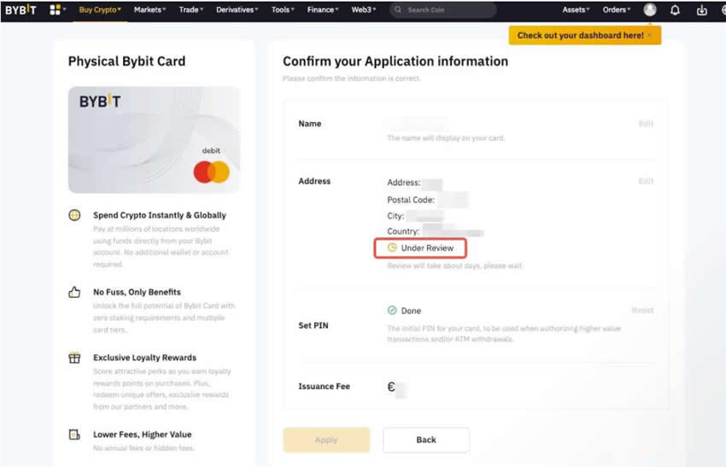Open the notifications bell
Viewport: 726px width, 467px height.
tap(676, 10)
